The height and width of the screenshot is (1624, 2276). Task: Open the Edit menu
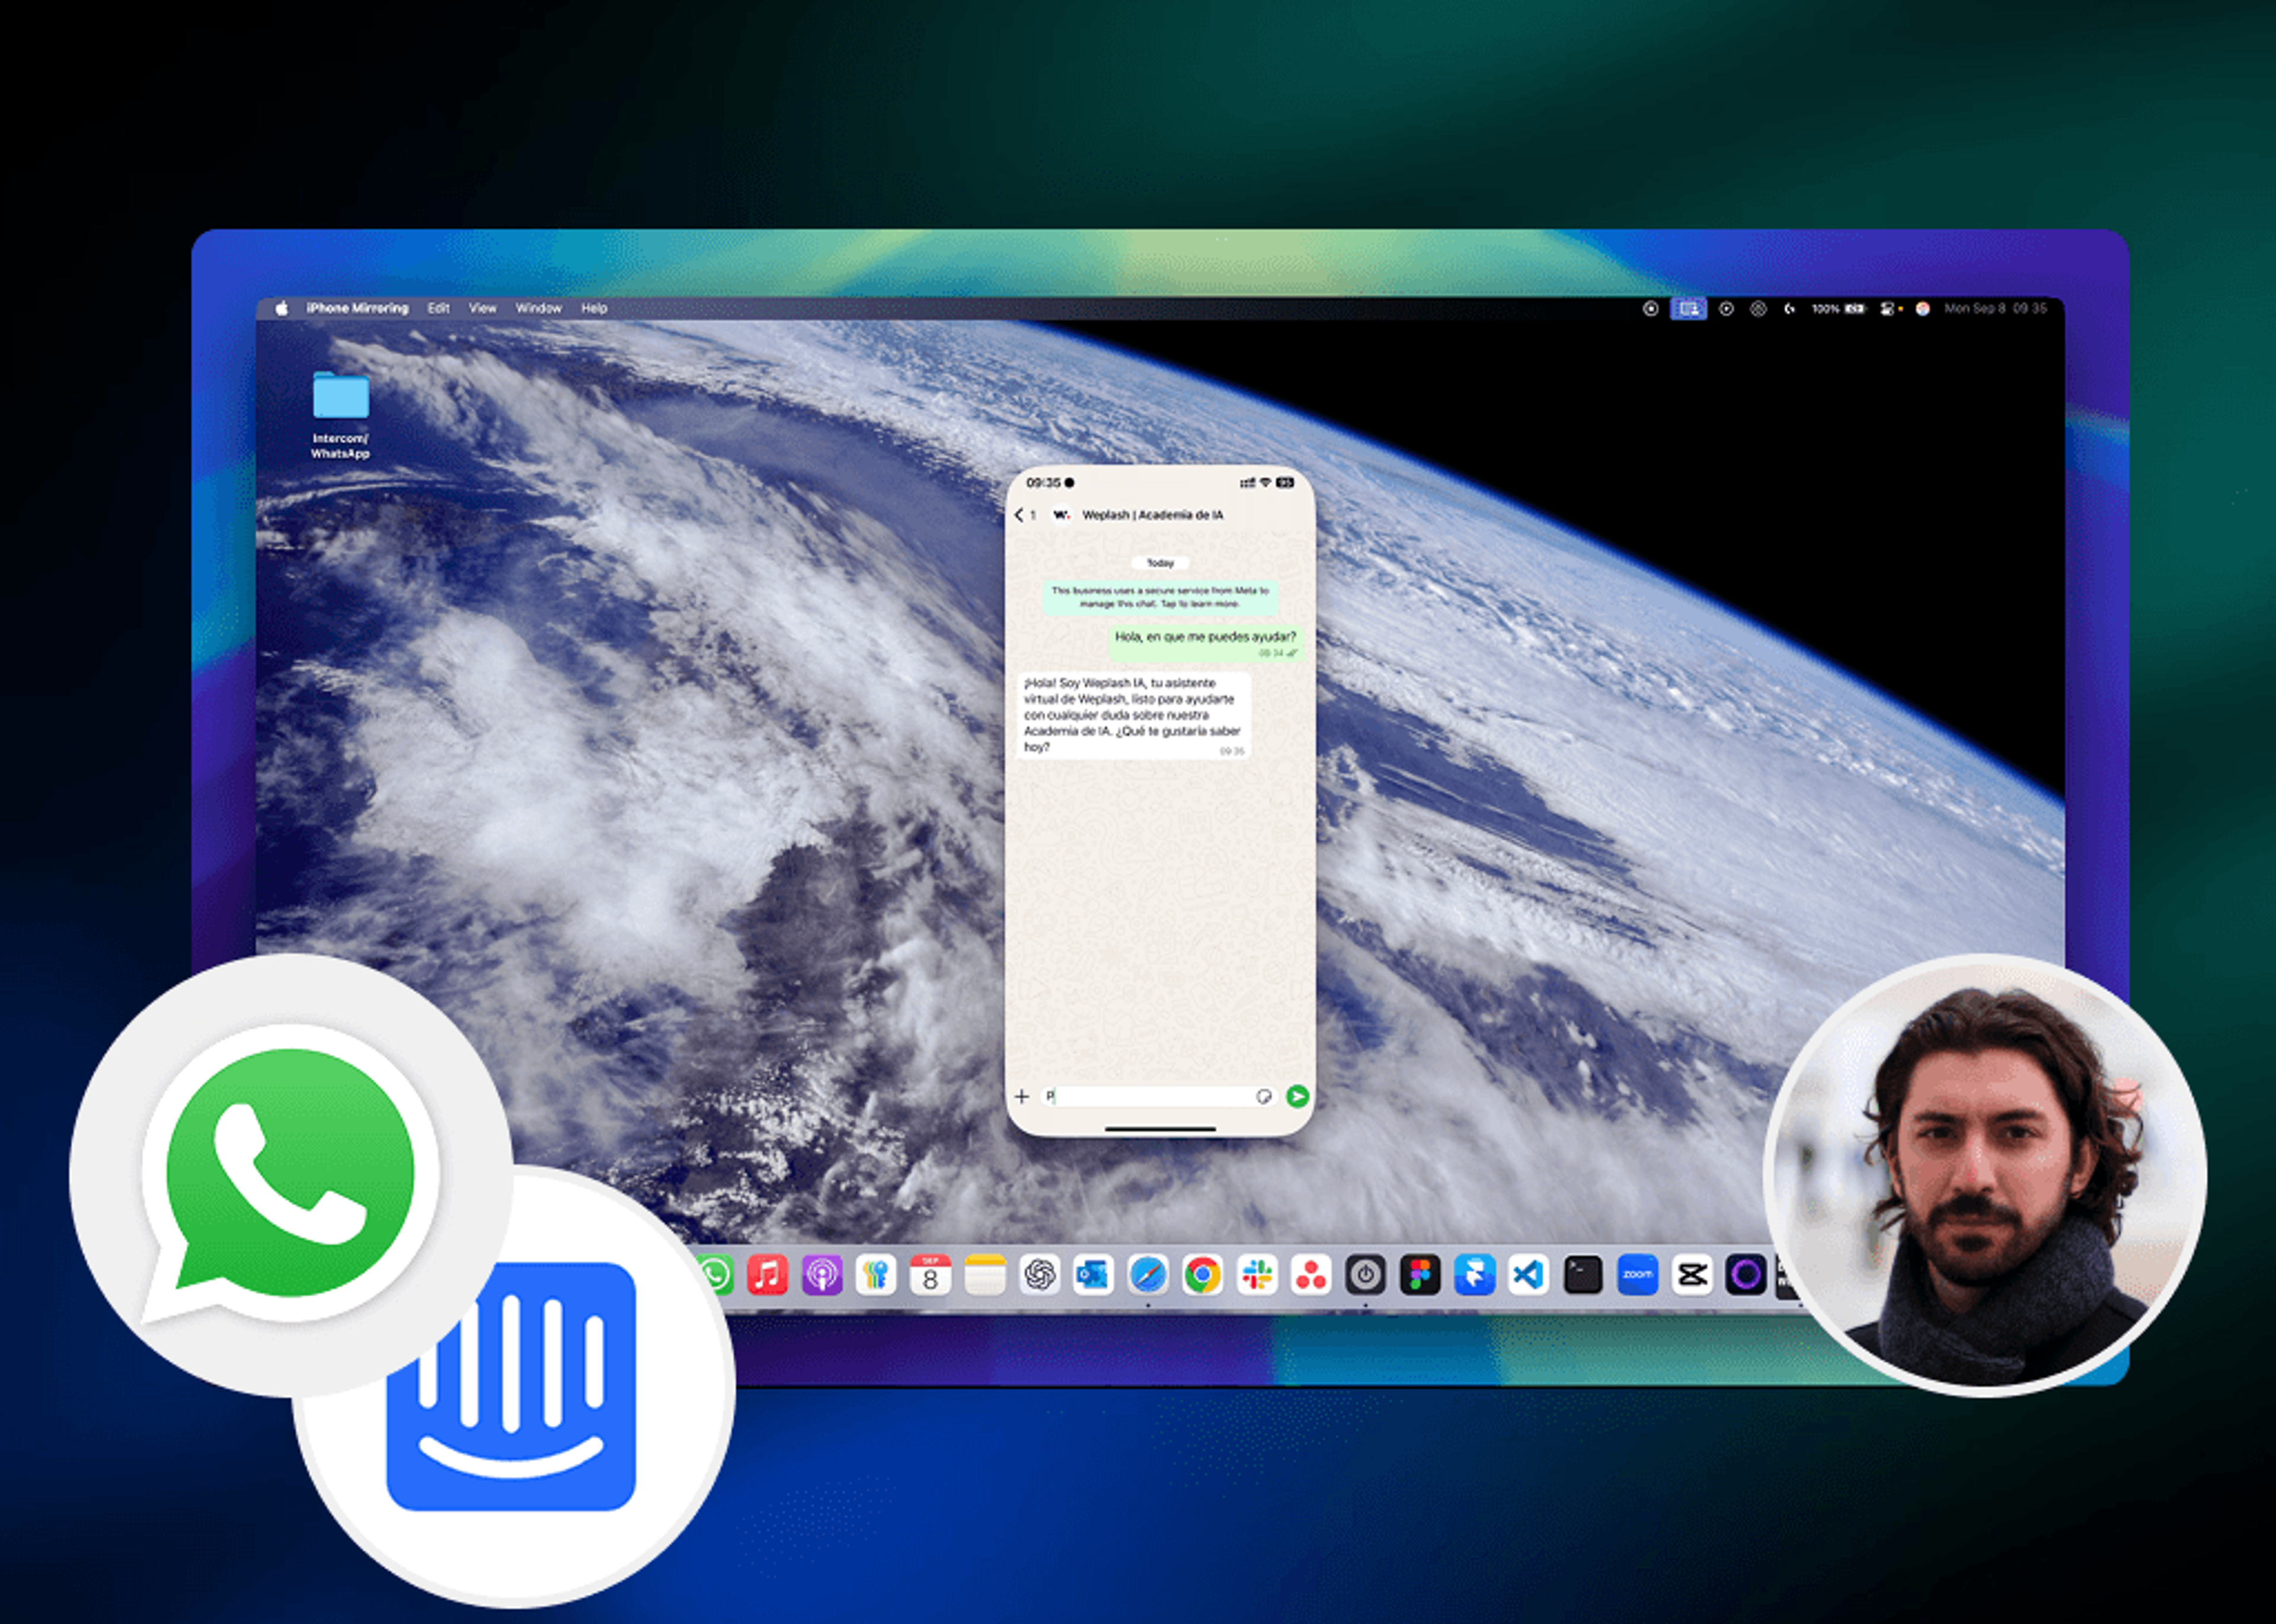pos(438,308)
